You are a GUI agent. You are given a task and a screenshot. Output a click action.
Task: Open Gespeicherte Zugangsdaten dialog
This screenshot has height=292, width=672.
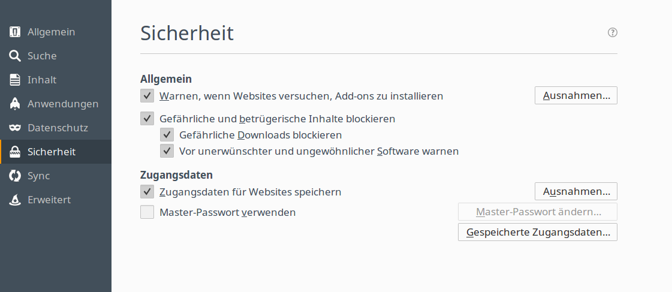[x=538, y=232]
